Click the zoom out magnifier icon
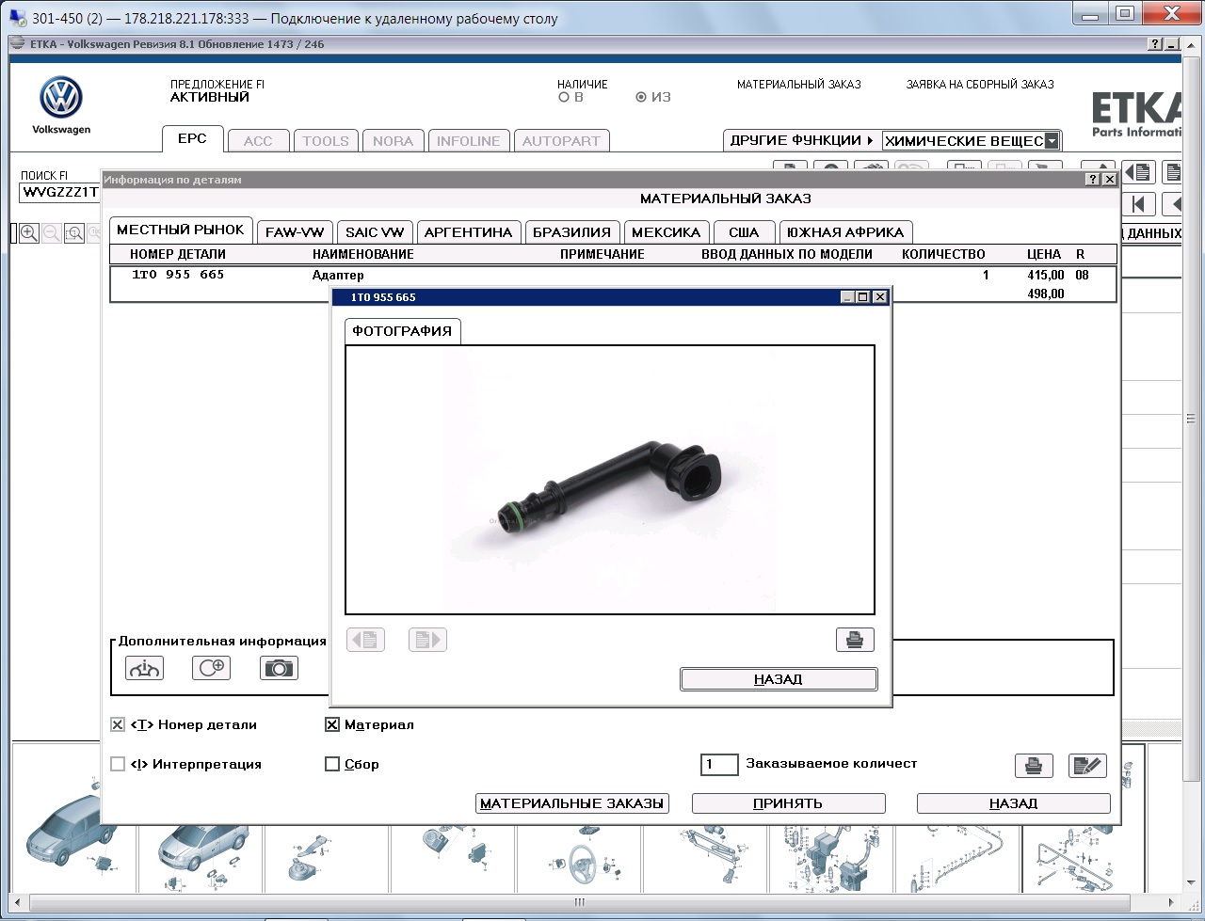 coord(52,233)
